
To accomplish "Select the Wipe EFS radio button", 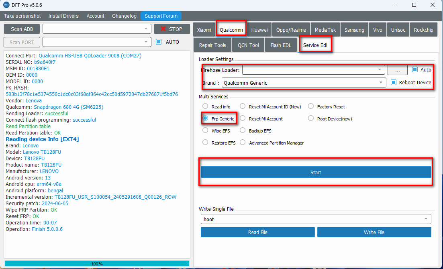I will [x=205, y=130].
